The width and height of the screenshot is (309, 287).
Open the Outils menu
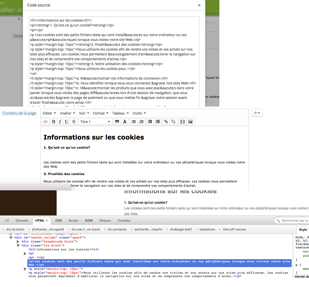tap(139, 113)
